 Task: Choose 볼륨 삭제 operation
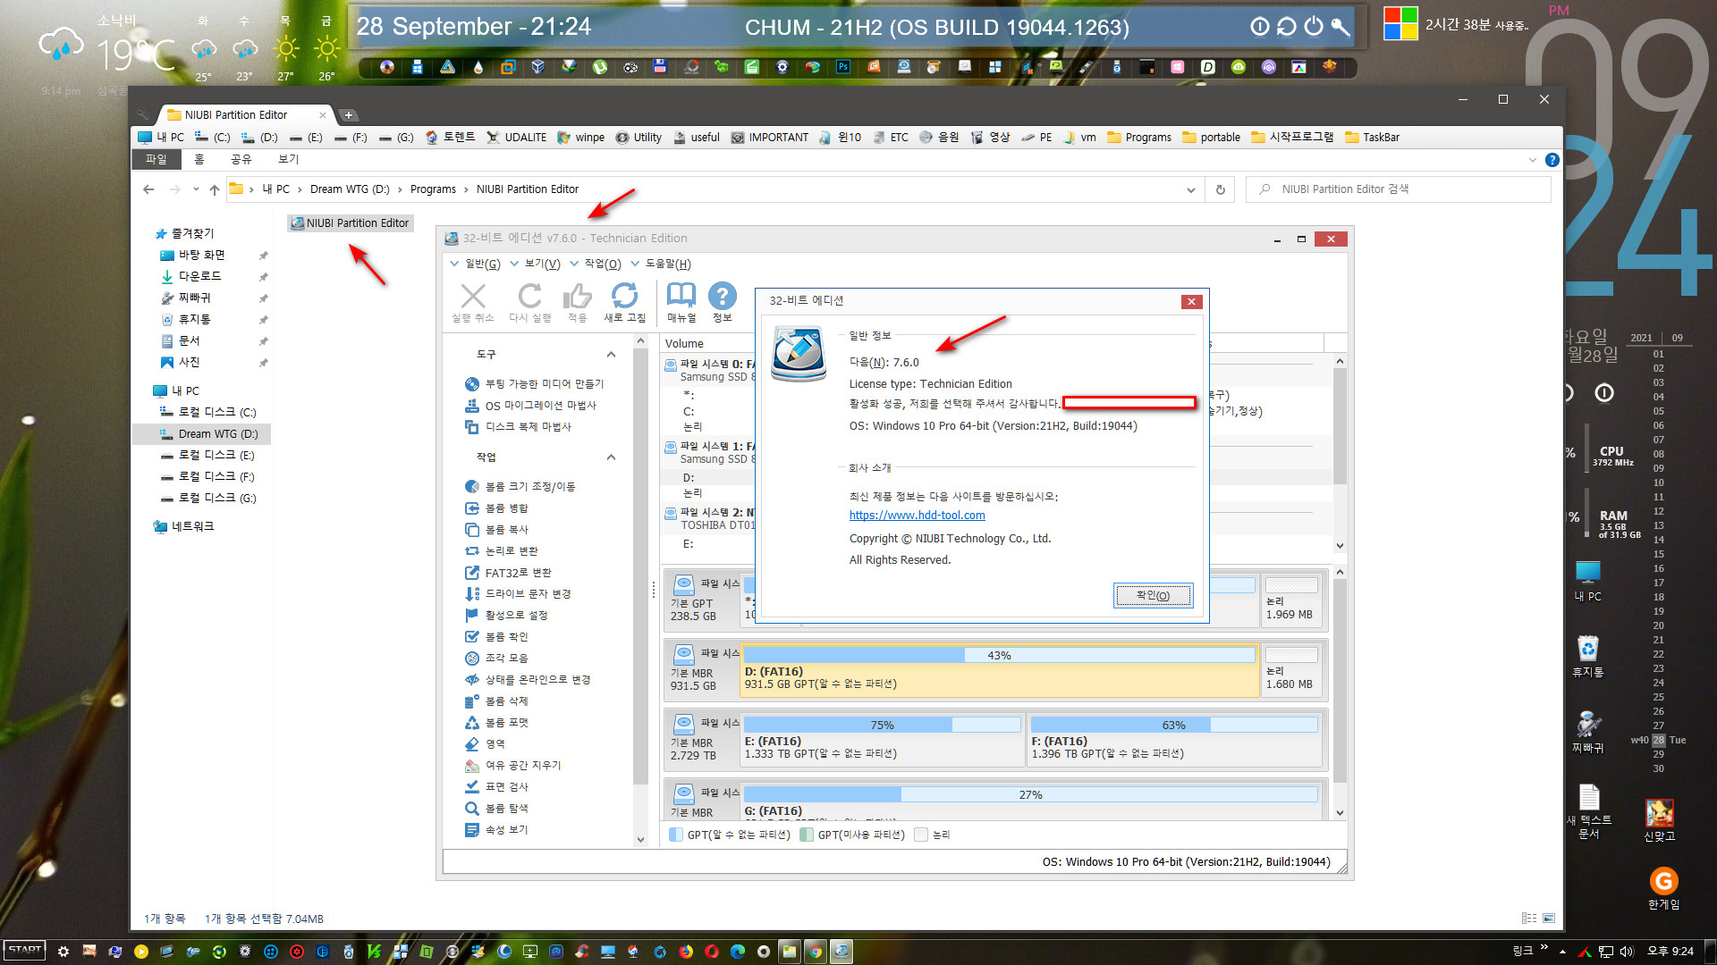pyautogui.click(x=496, y=701)
